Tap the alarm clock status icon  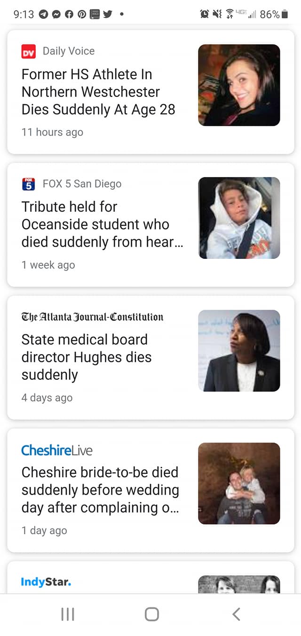tap(205, 14)
